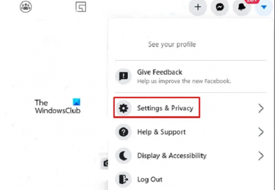Open the Messenger icon

click(x=220, y=7)
